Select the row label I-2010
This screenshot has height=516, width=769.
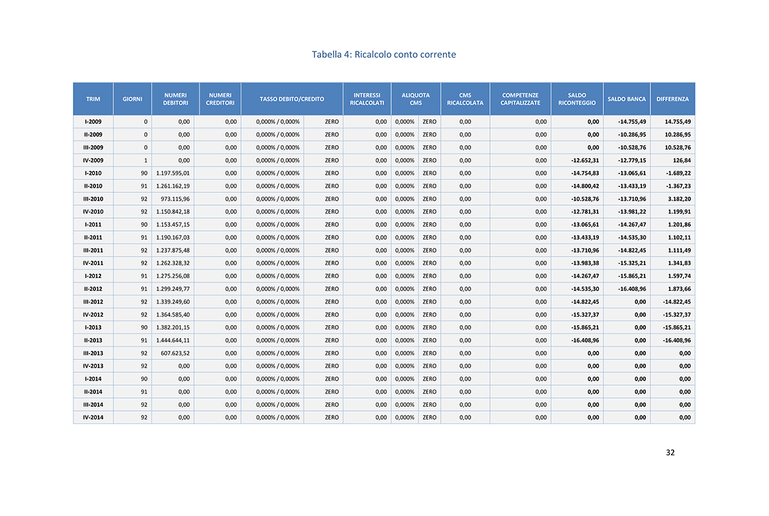click(x=93, y=174)
